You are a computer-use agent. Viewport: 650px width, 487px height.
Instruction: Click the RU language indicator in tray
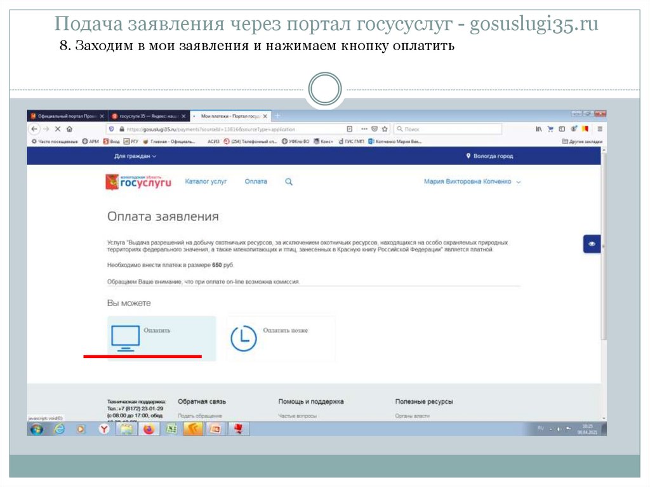click(541, 428)
